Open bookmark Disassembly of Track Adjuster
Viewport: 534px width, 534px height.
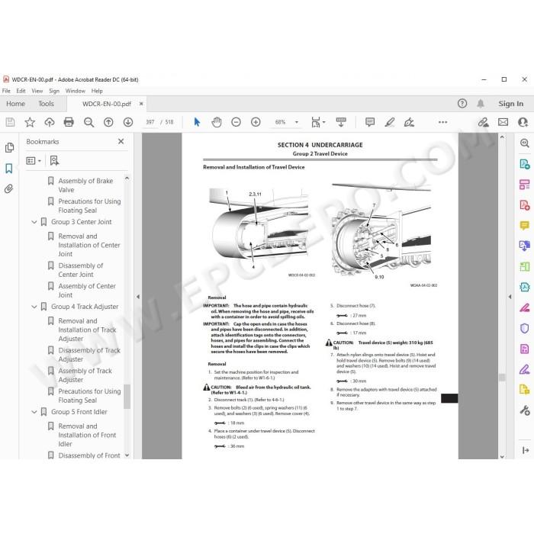click(89, 355)
